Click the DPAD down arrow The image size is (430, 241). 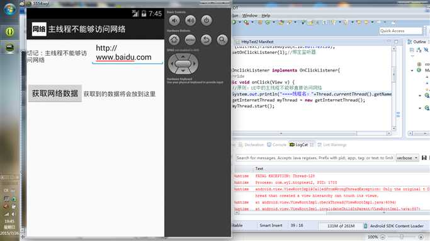click(x=183, y=71)
